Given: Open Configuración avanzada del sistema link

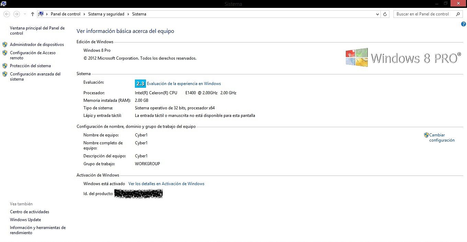Looking at the screenshot, I should pyautogui.click(x=35, y=76).
